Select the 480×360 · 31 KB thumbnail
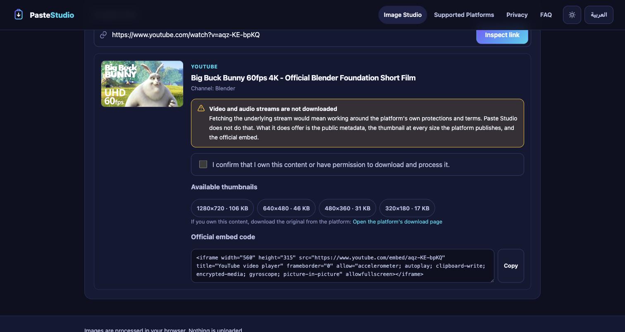 click(x=348, y=208)
